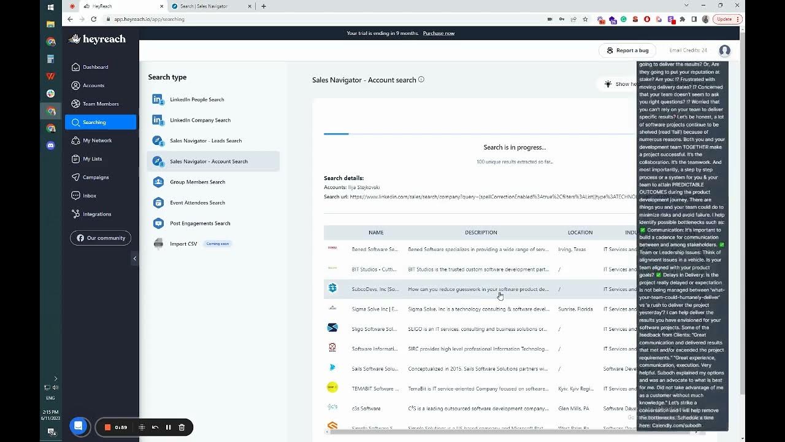785x442 pixels.
Task: Select the Searching sidebar item
Action: (101, 122)
